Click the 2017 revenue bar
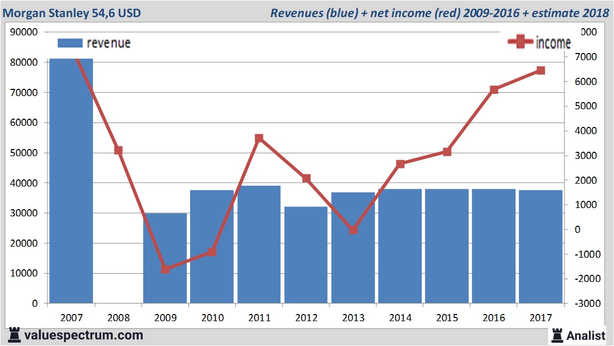This screenshot has height=346, width=614. (x=541, y=247)
